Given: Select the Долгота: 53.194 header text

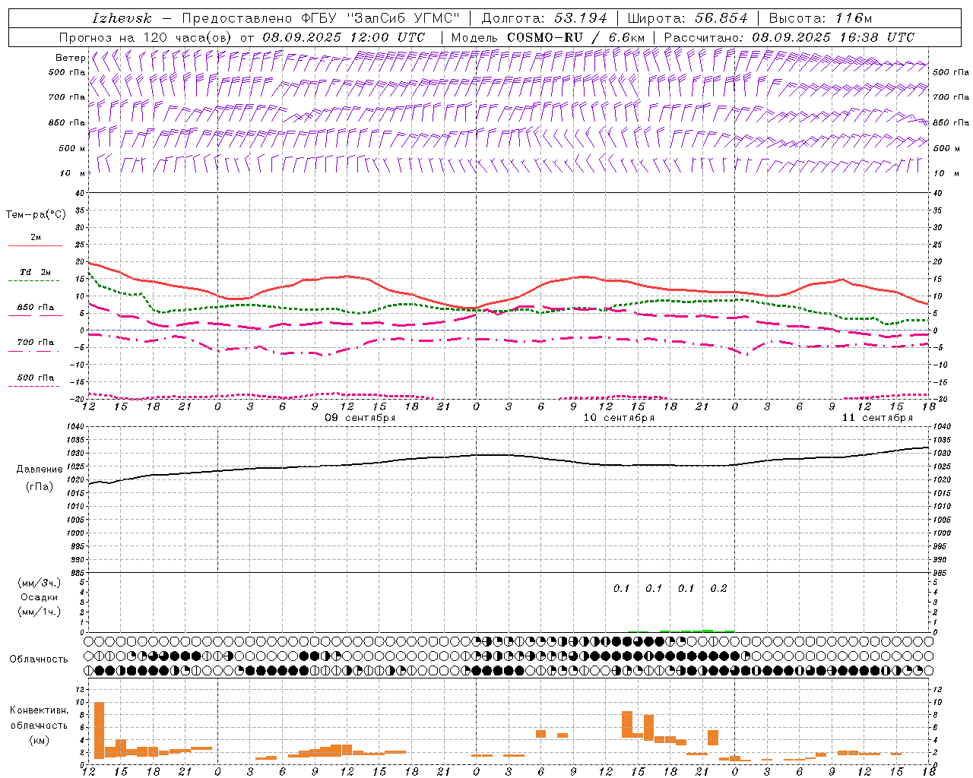Looking at the screenshot, I should 545,18.
